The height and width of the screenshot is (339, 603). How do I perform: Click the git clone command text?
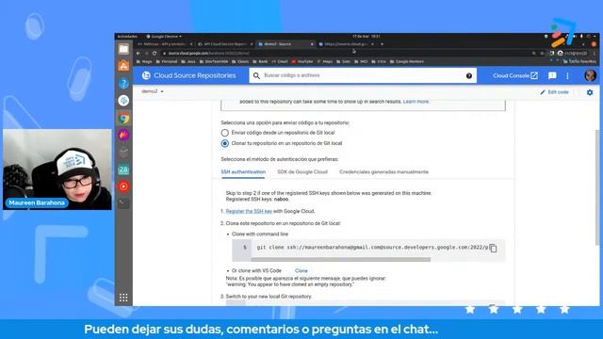tap(372, 248)
